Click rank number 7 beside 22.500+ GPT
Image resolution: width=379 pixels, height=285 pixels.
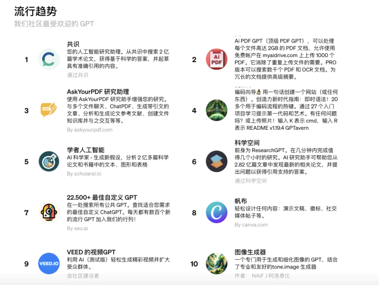26,213
